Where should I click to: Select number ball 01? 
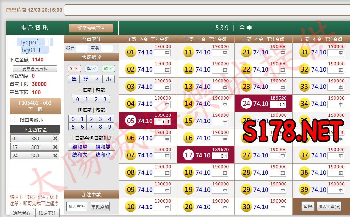click(131, 52)
